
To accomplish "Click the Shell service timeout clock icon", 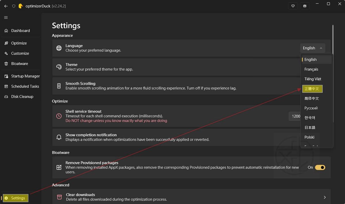I will (x=59, y=116).
